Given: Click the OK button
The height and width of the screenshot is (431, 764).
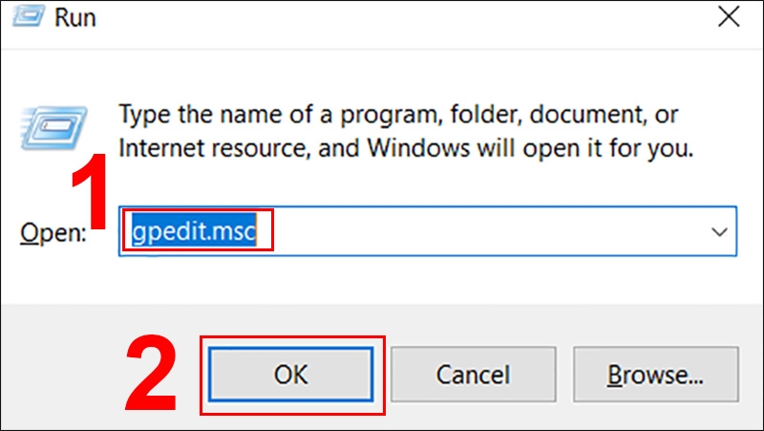Looking at the screenshot, I should pos(291,375).
